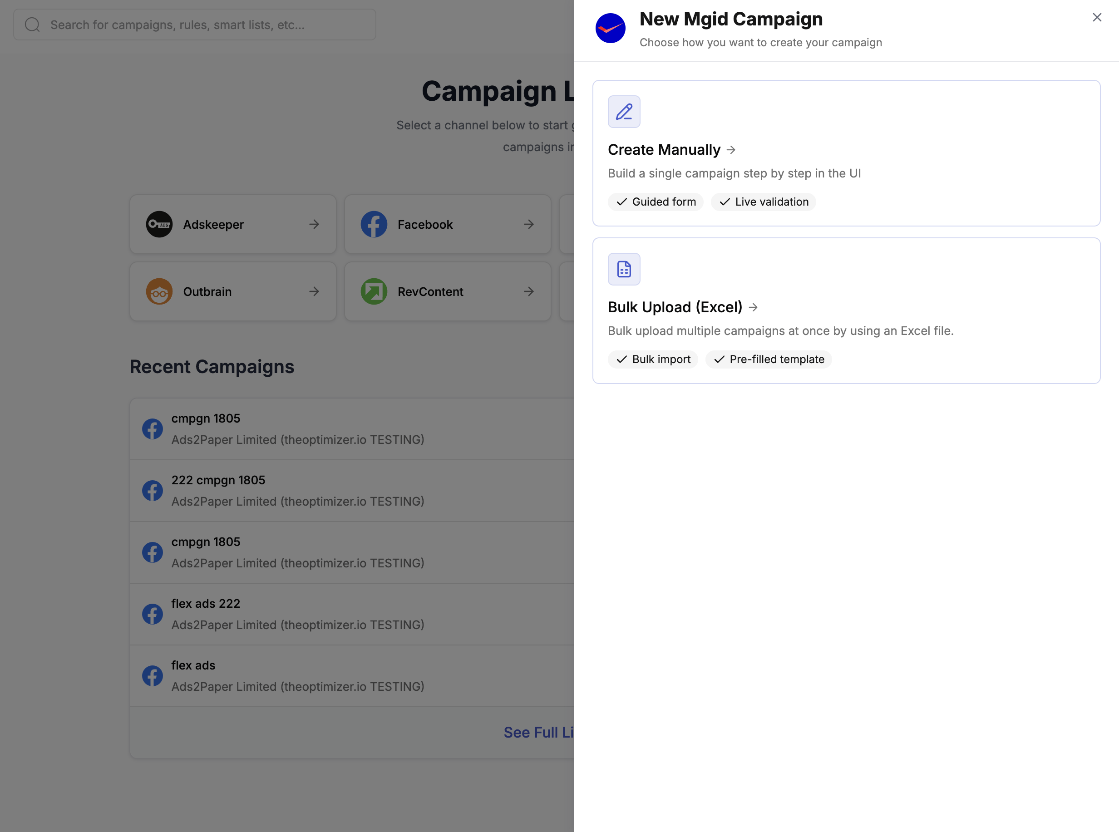Click the Outbrain logo icon
Image resolution: width=1119 pixels, height=832 pixels.
[159, 291]
